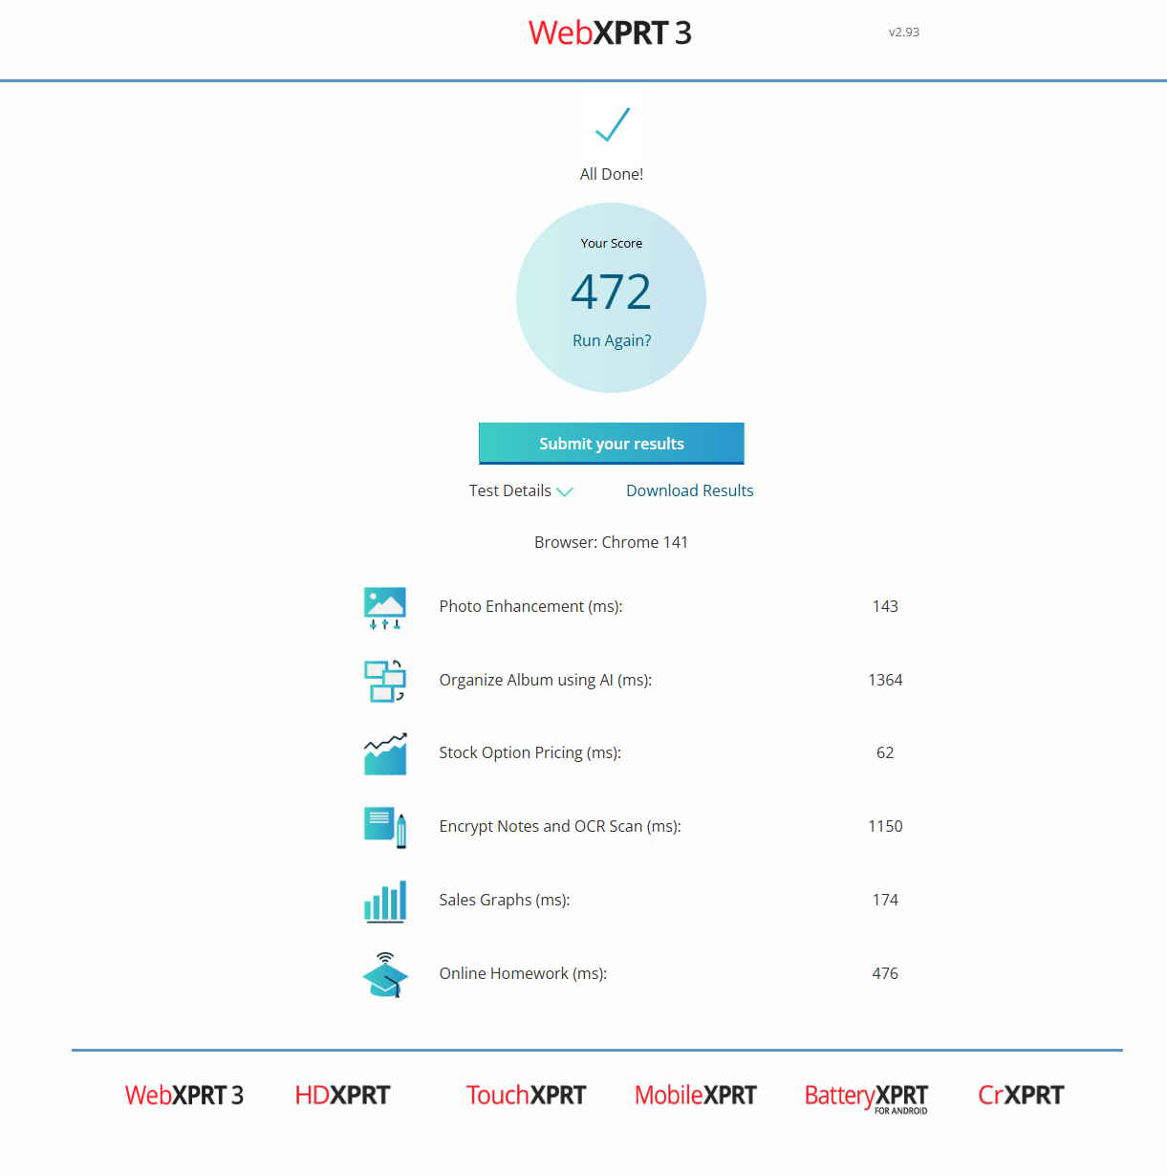
Task: Click the Organize Album using AI (ms) label
Action: pyautogui.click(x=546, y=680)
